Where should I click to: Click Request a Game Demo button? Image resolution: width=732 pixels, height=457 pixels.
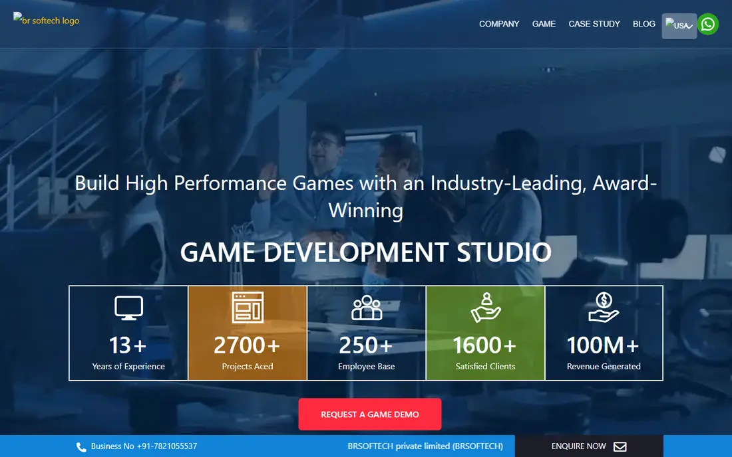[x=370, y=414]
